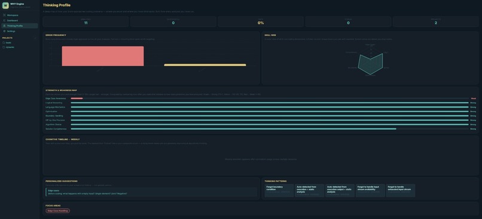Click the dynamic project folder icon

point(4,47)
